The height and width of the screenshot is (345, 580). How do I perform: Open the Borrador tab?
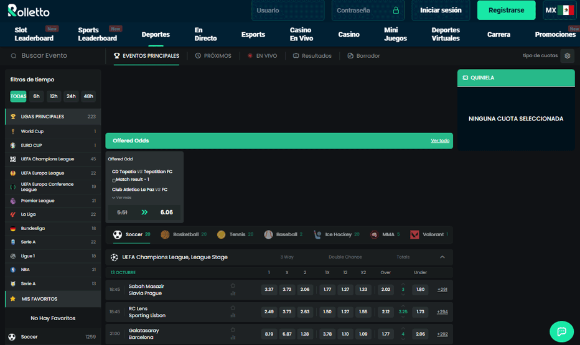(363, 56)
